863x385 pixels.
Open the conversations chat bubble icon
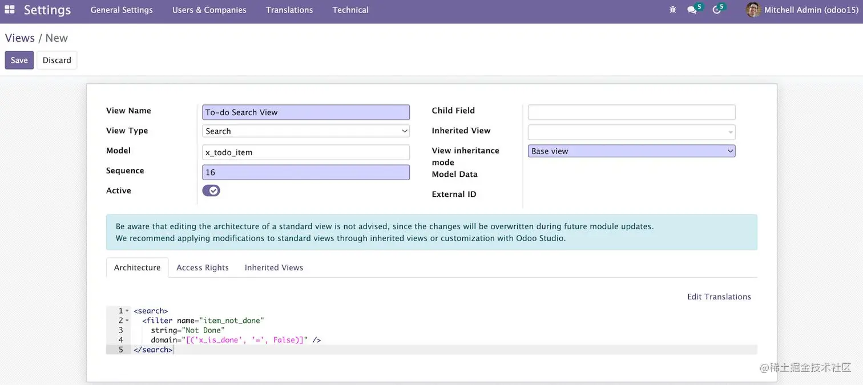point(692,10)
